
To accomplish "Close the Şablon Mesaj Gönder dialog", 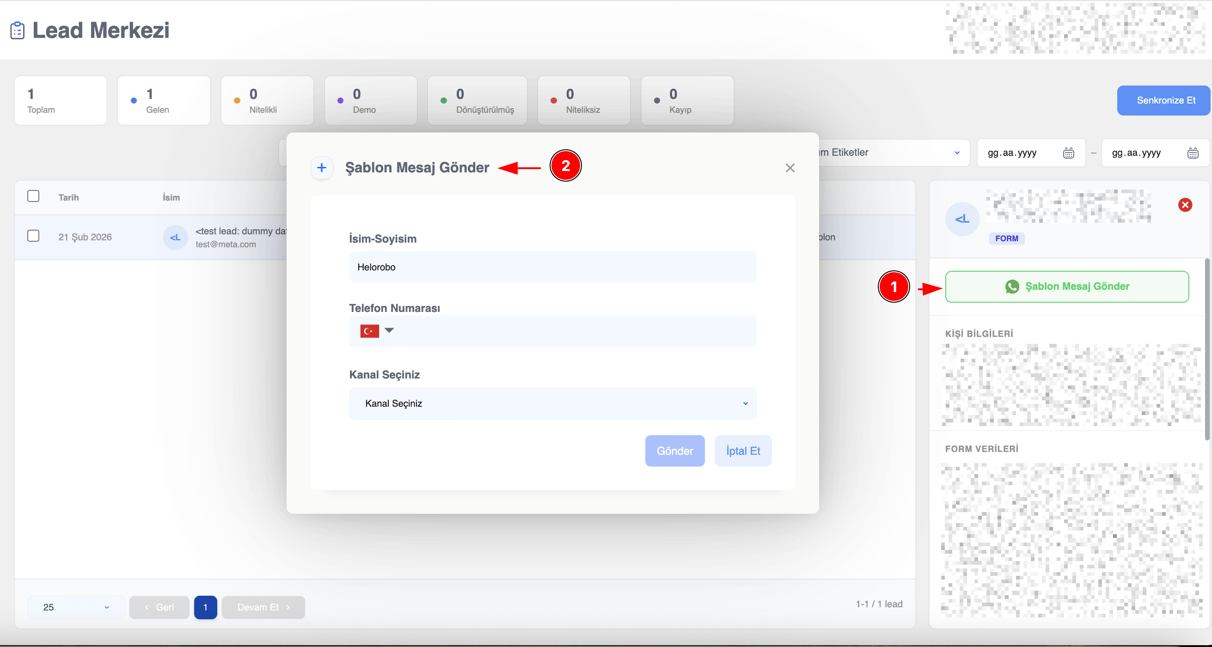I will pos(790,168).
